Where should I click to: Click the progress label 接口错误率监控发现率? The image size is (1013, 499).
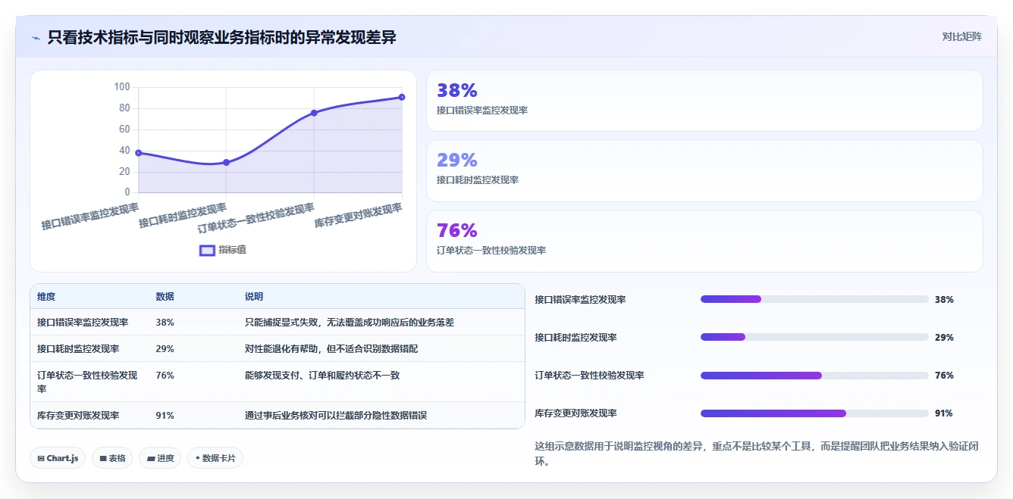(581, 300)
